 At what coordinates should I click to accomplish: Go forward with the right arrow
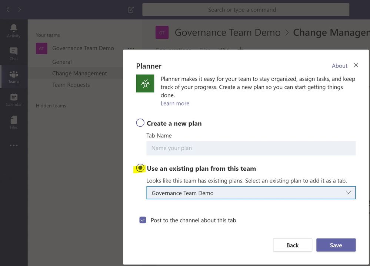[x=20, y=10]
